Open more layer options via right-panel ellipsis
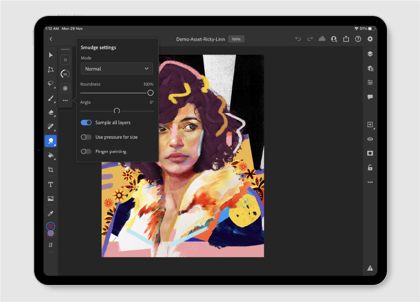420x302 pixels. [x=370, y=182]
